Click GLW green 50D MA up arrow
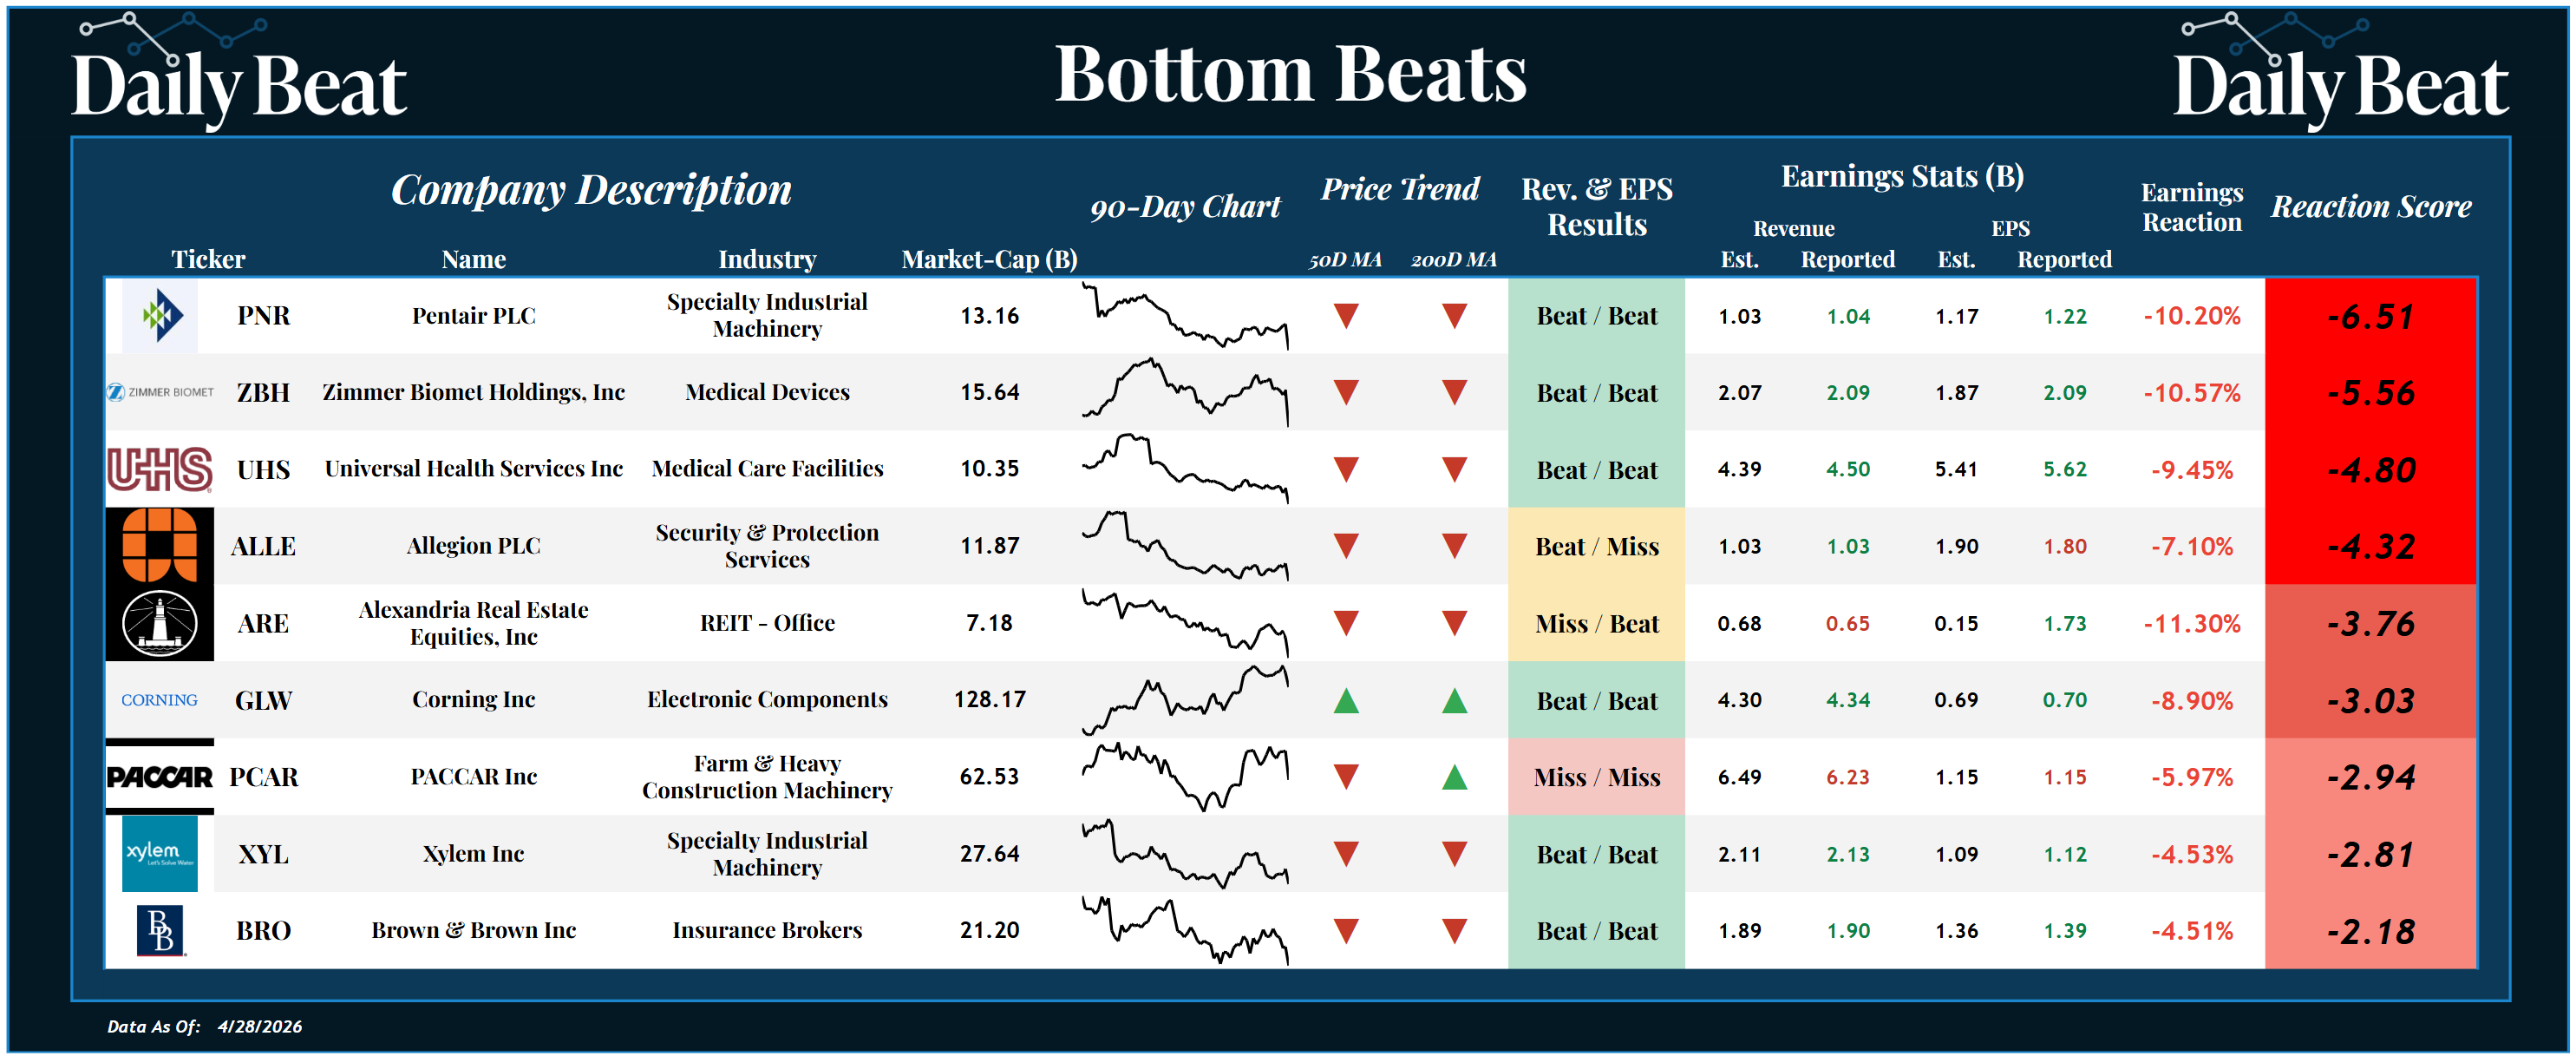The width and height of the screenshot is (2576, 1056). 1346,701
